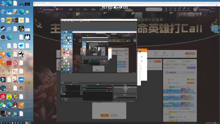220x124 pixels.
Task: Launch QQ penguin desktop shortcut
Action: [x=15, y=105]
